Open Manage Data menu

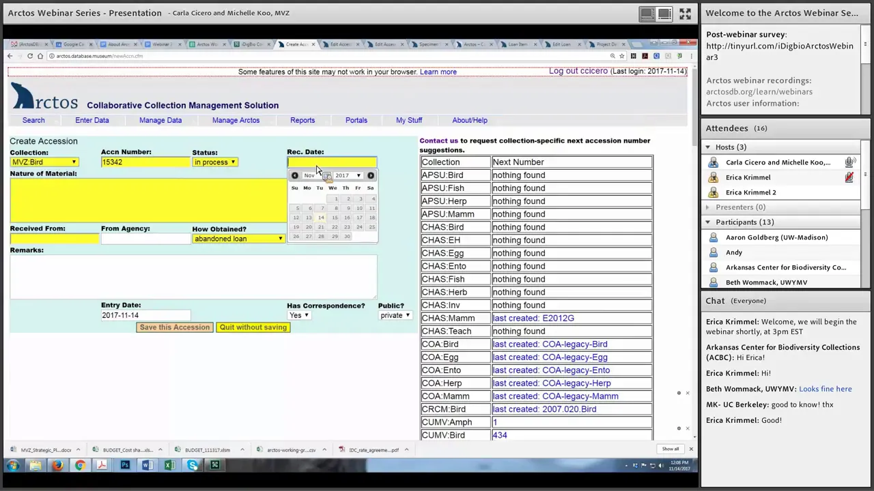(160, 120)
